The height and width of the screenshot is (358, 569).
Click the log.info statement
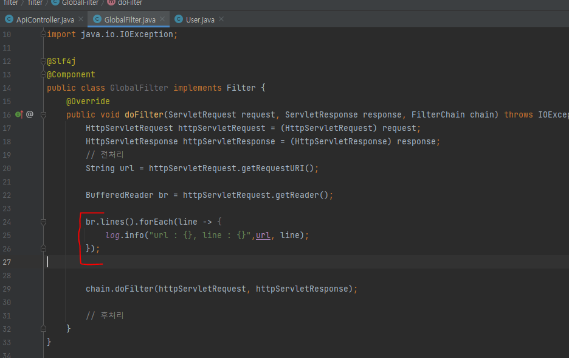click(207, 235)
